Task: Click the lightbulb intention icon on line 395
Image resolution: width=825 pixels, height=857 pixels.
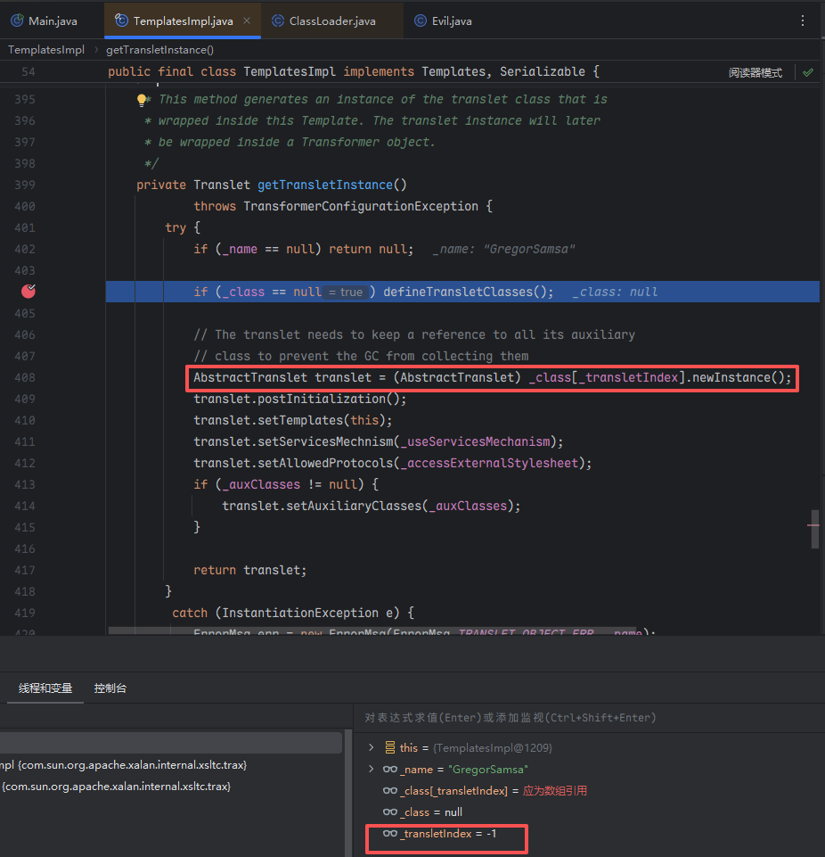Action: pos(141,100)
